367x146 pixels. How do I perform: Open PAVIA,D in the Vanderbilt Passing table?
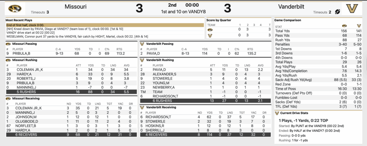(156, 53)
